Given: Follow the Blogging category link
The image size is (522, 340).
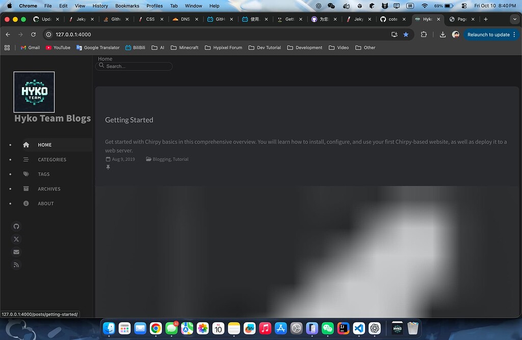Looking at the screenshot, I should tap(161, 159).
